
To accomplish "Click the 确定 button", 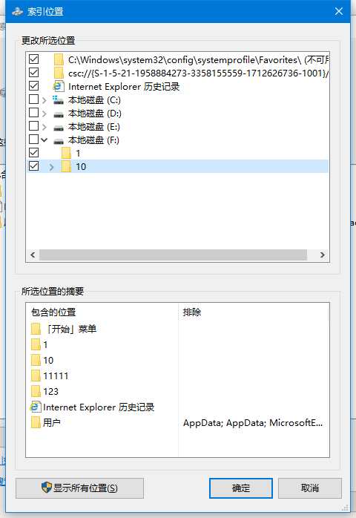I will 241,488.
